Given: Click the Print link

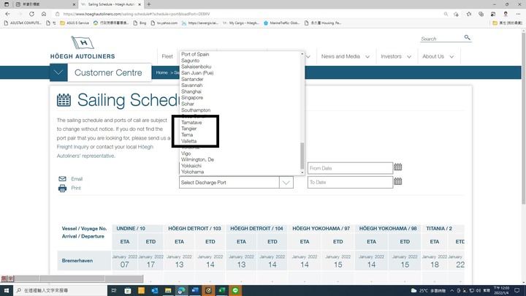Looking at the screenshot, I should 76,188.
